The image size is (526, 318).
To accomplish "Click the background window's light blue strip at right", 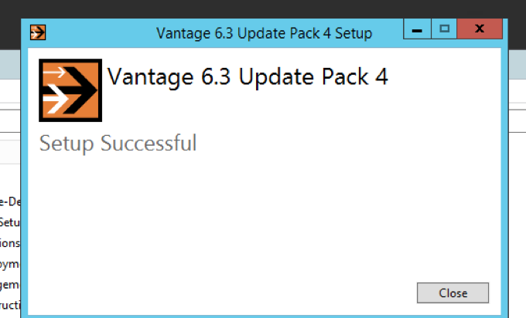I will (517, 65).
